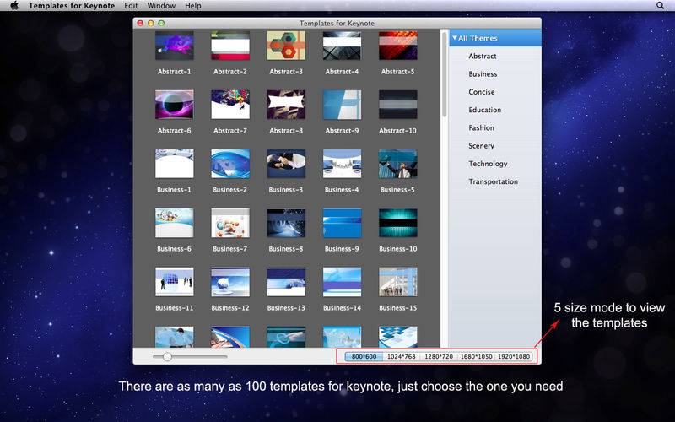675x422 pixels.
Task: Open the Abstract-6 template thumbnail
Action: [175, 104]
